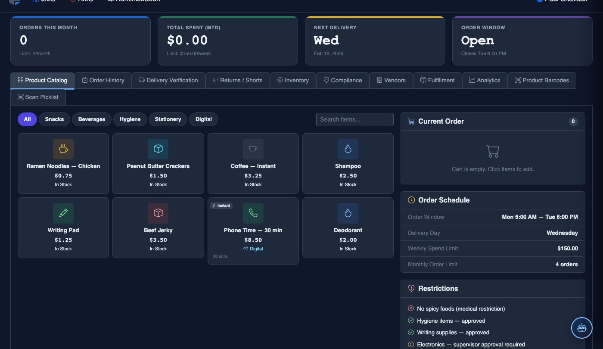
Task: Click the Orders This Month card
Action: click(x=81, y=41)
